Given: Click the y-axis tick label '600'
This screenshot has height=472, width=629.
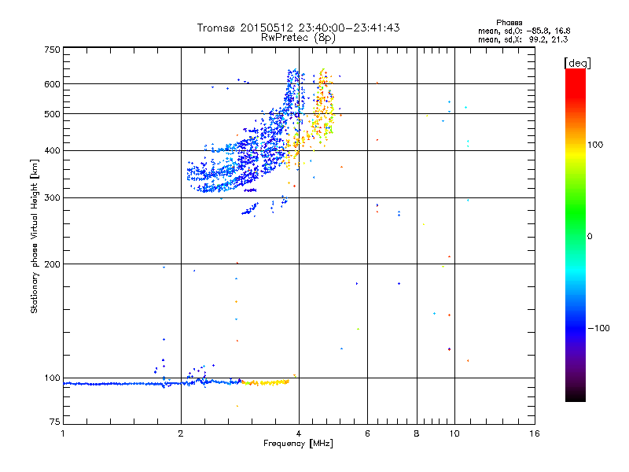Looking at the screenshot, I should pyautogui.click(x=52, y=84).
